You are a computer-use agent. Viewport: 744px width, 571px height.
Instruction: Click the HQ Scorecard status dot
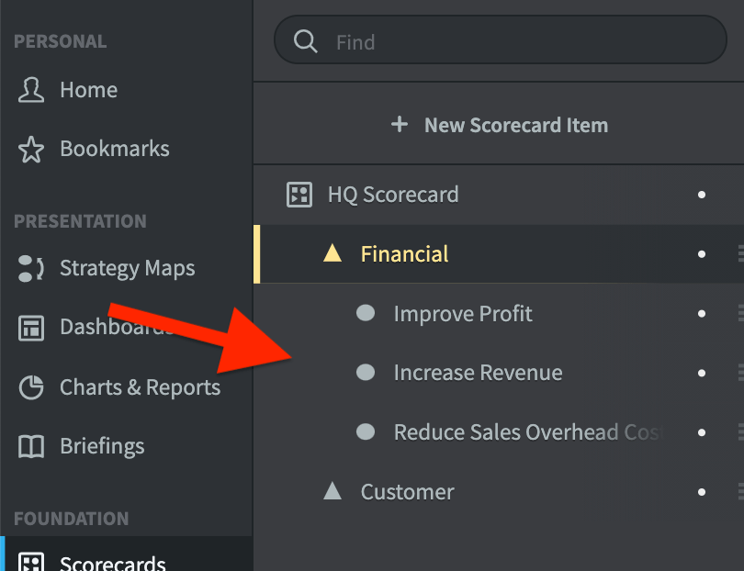(702, 195)
